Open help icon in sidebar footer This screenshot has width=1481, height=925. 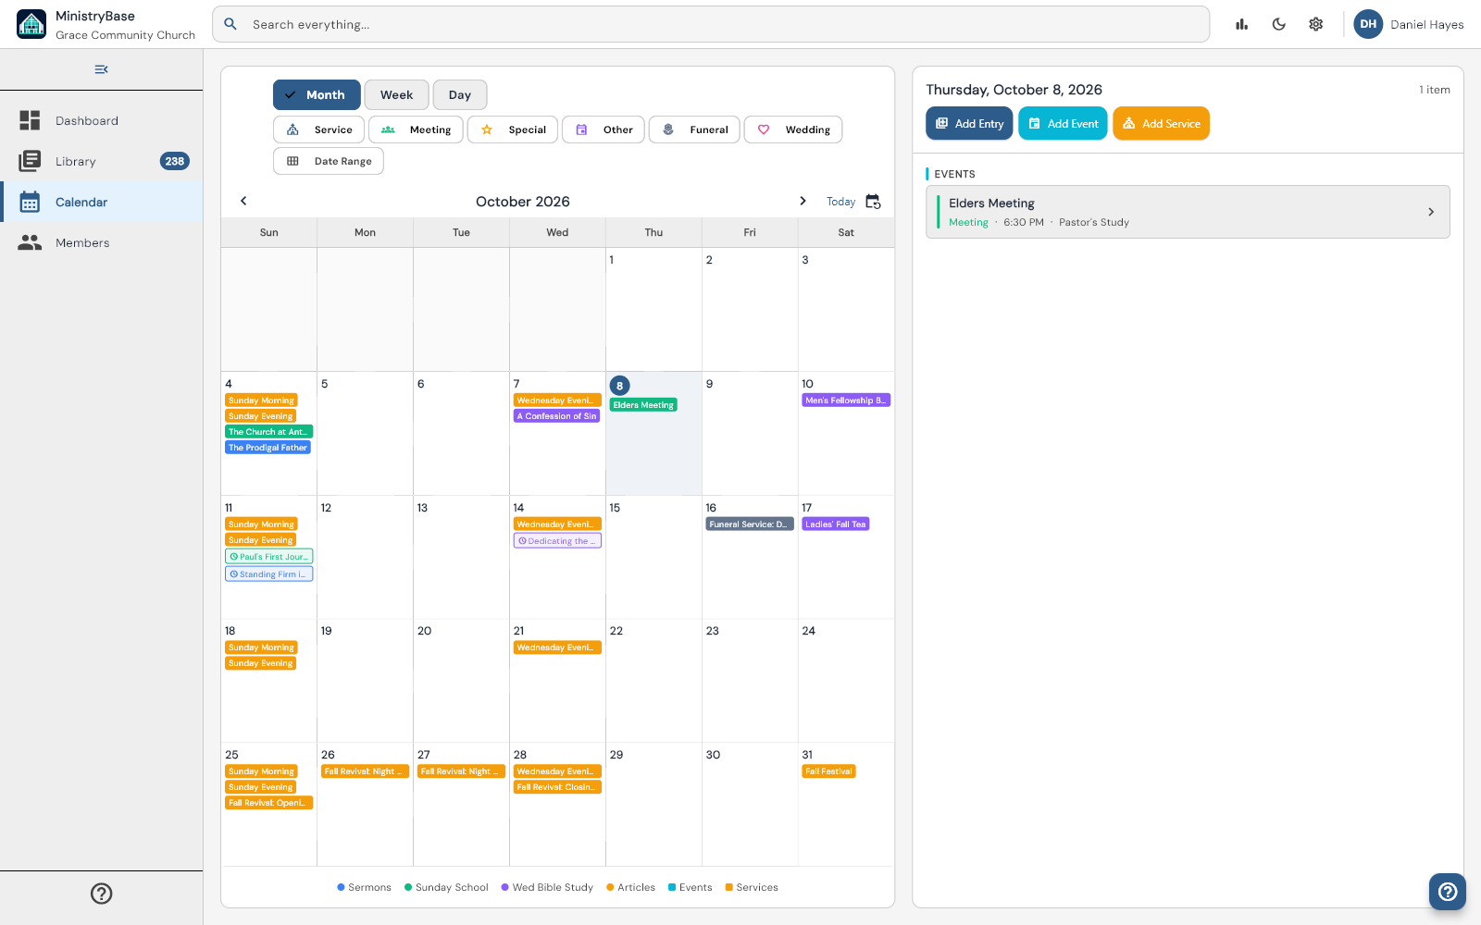(x=102, y=894)
